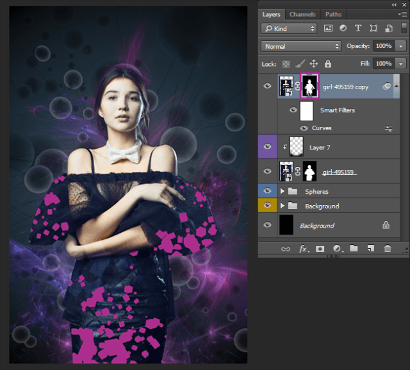The width and height of the screenshot is (410, 370).
Task: Open the Opacity slider arrow
Action: (401, 46)
